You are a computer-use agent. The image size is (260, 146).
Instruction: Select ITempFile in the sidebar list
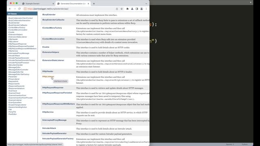pos(12,112)
